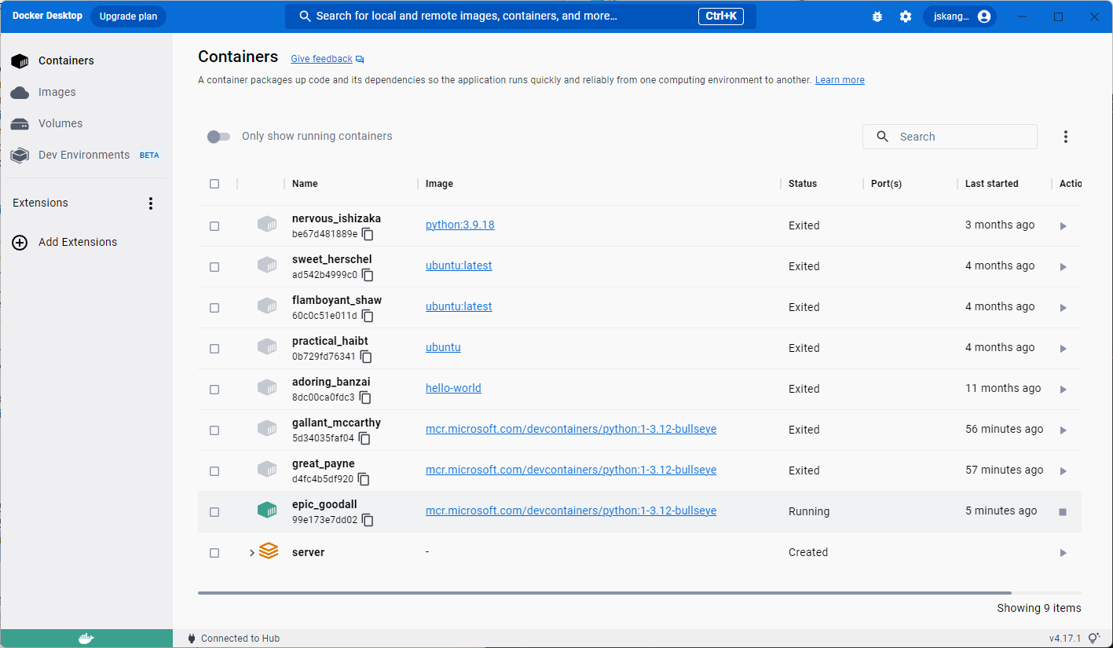The height and width of the screenshot is (648, 1113).
Task: Click the feedback lightbulb icon near version
Action: [x=1096, y=639]
